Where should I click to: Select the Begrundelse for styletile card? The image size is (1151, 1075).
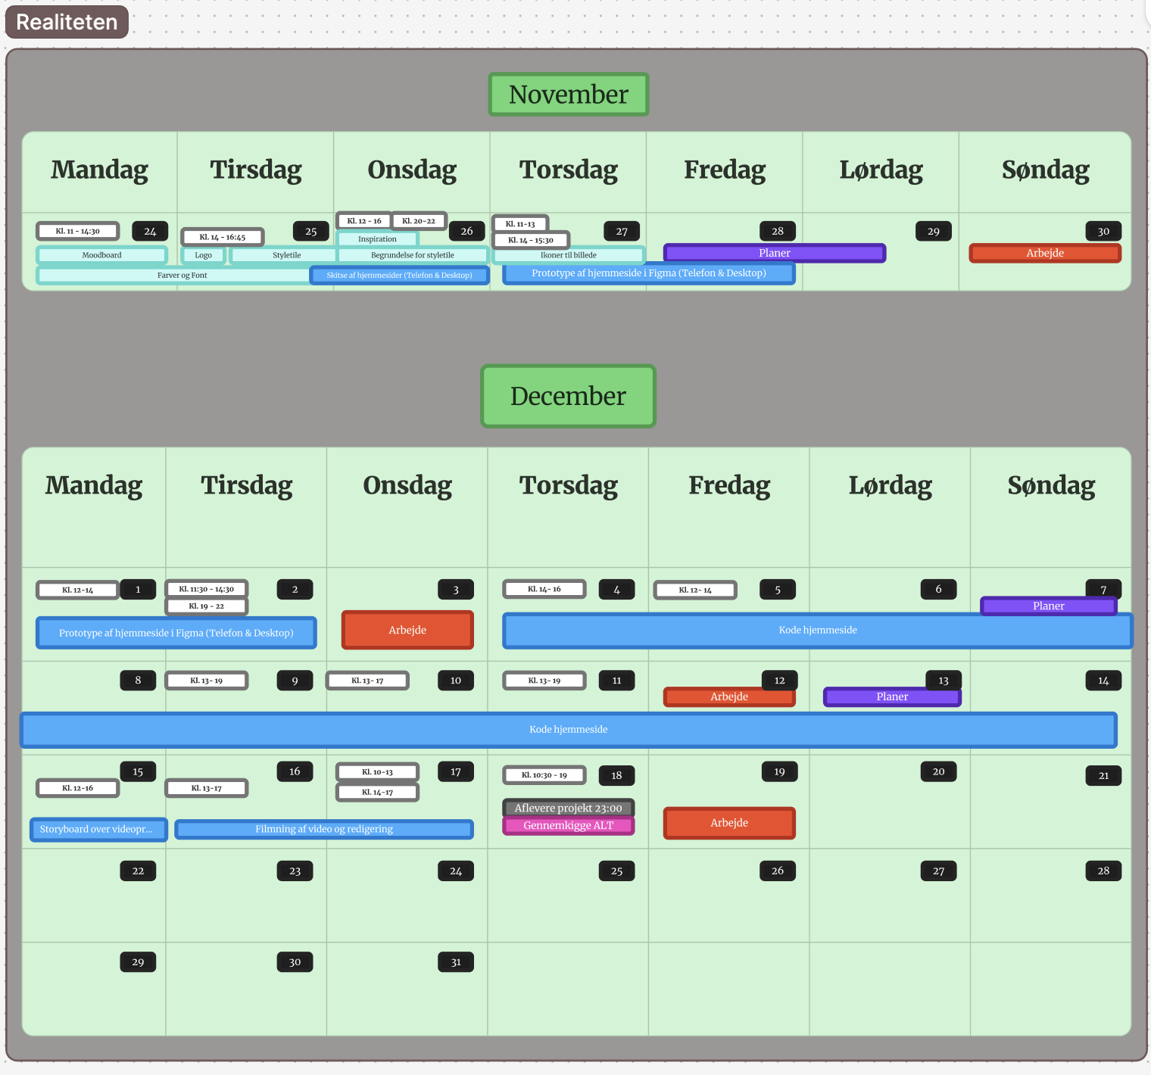[412, 255]
